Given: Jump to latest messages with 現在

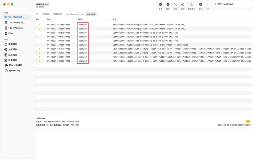Looking at the screenshot, I should tap(168, 4).
